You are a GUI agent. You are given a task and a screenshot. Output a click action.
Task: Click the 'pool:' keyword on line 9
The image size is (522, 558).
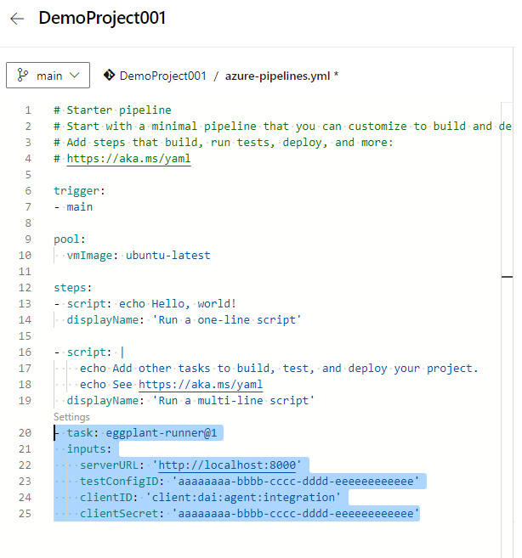coord(70,240)
